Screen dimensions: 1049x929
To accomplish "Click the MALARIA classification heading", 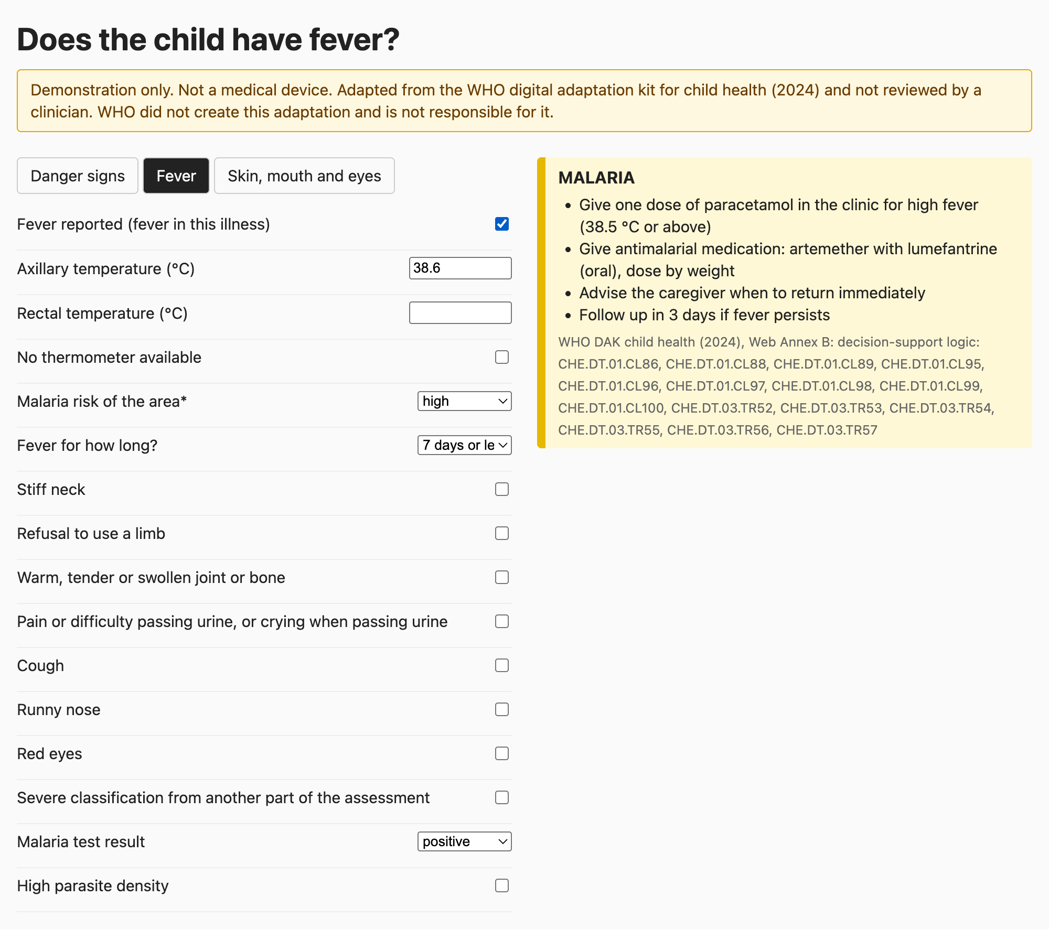I will click(596, 178).
